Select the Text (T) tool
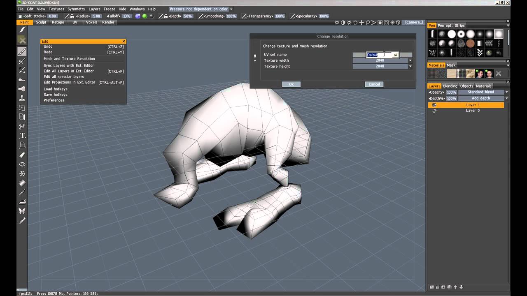527x296 pixels. click(x=22, y=136)
